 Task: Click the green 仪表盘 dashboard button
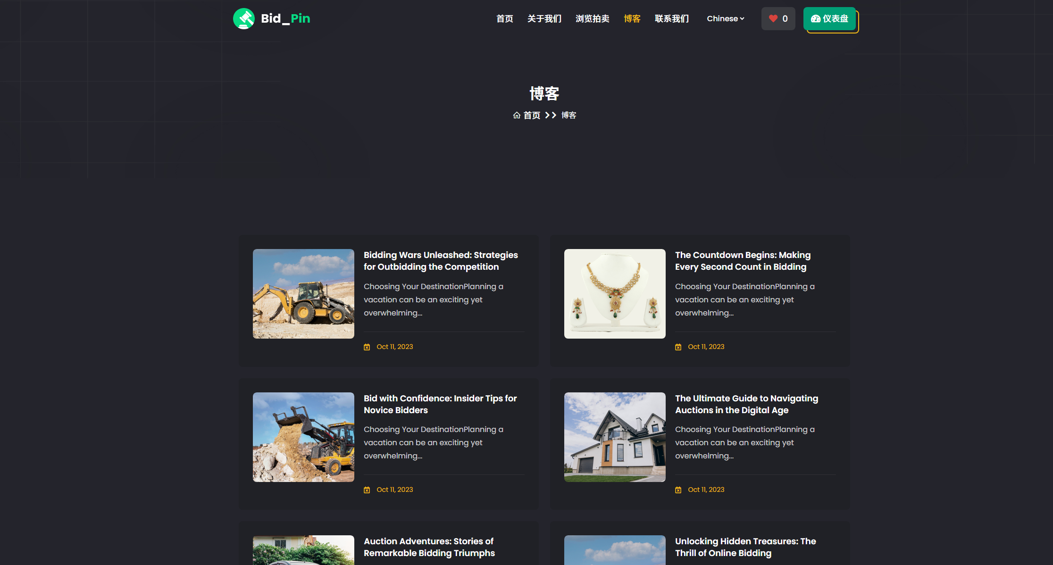tap(830, 18)
